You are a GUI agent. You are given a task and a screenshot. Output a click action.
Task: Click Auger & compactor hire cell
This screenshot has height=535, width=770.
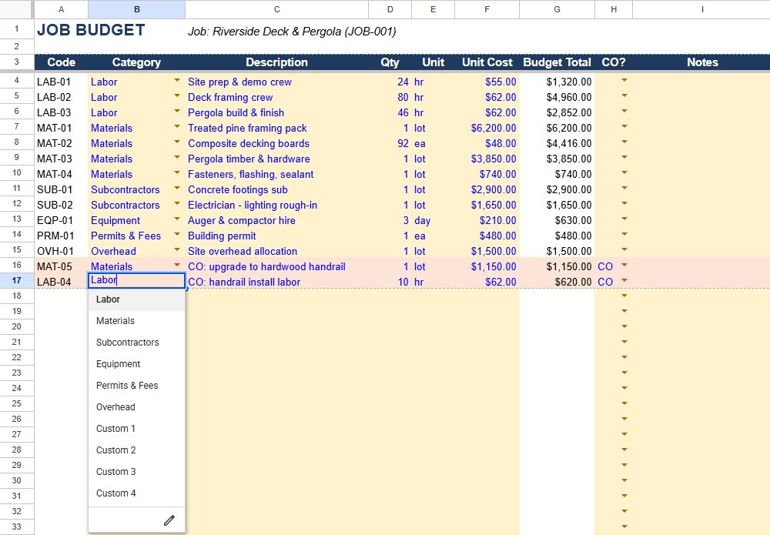[276, 220]
